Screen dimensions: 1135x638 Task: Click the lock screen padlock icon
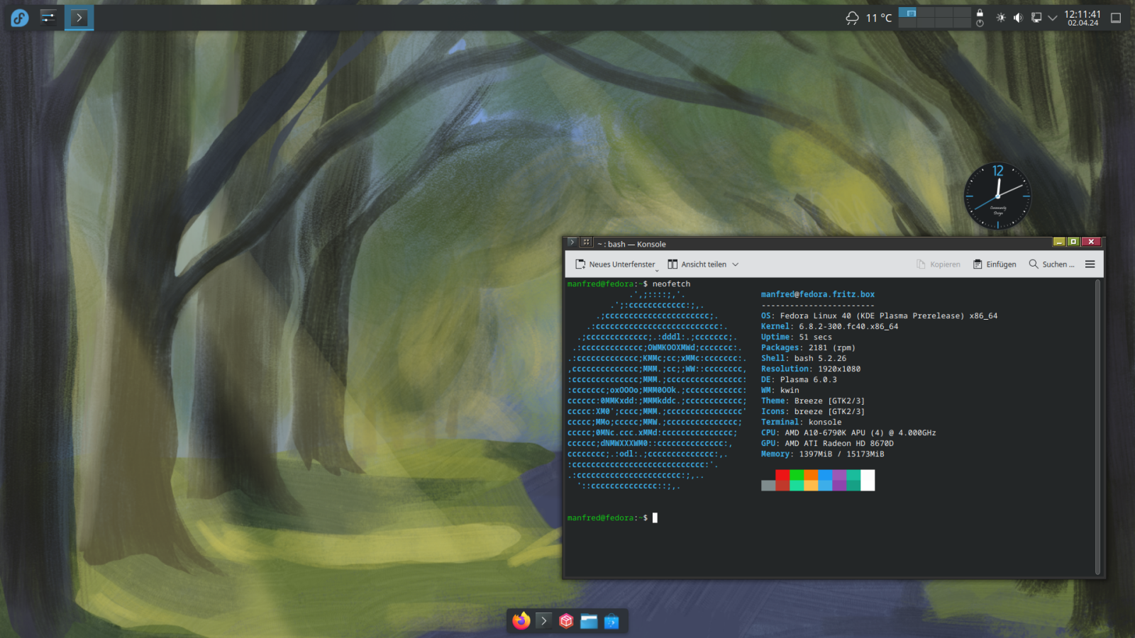[980, 13]
